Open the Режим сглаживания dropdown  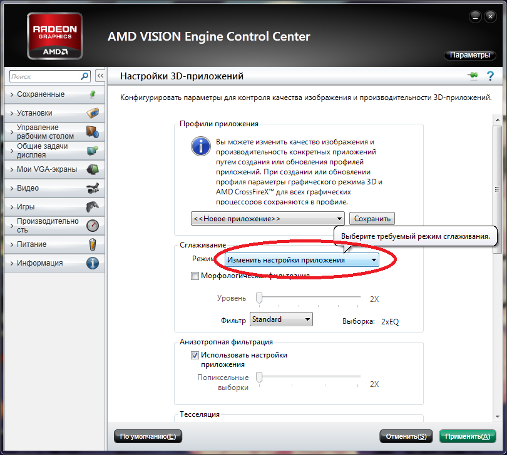coord(302,260)
